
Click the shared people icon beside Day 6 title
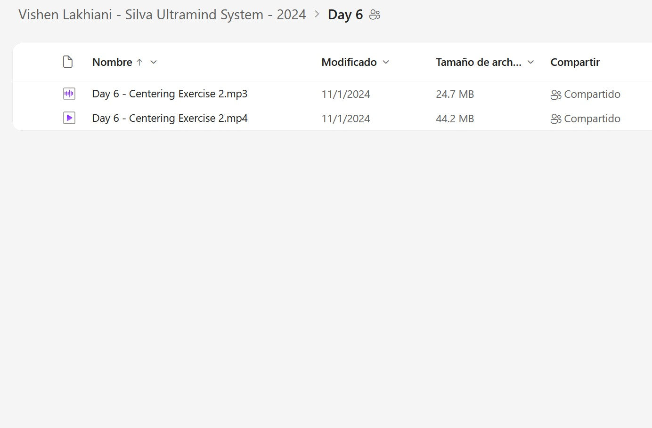pyautogui.click(x=375, y=15)
